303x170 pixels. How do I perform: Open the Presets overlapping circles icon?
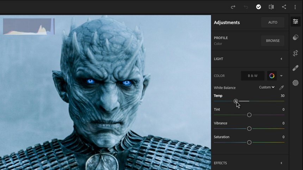click(x=296, y=37)
